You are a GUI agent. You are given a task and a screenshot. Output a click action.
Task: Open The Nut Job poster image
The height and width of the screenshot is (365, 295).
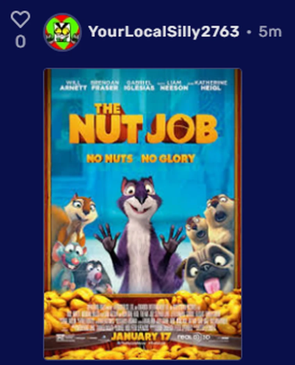coord(143,214)
